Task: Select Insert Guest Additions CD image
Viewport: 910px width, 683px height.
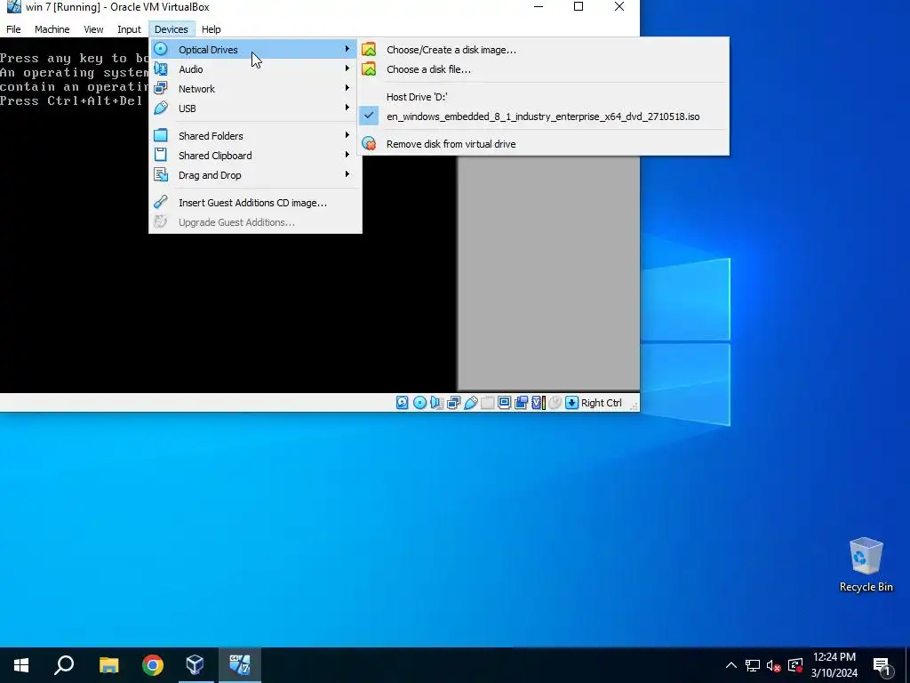Action: (255, 203)
